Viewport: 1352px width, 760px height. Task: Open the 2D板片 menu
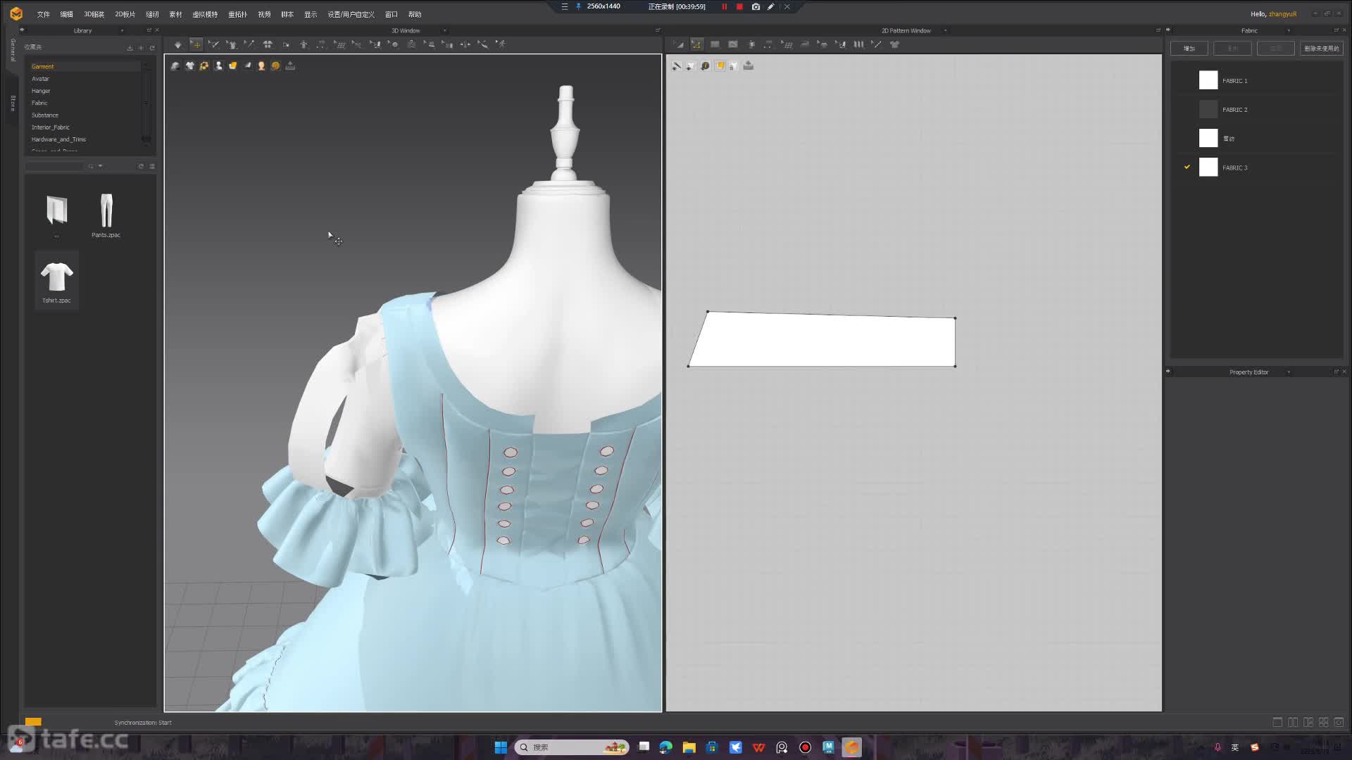pyautogui.click(x=125, y=14)
